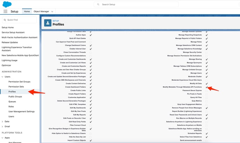Enable Query All Files checkbox

tap(207, 98)
